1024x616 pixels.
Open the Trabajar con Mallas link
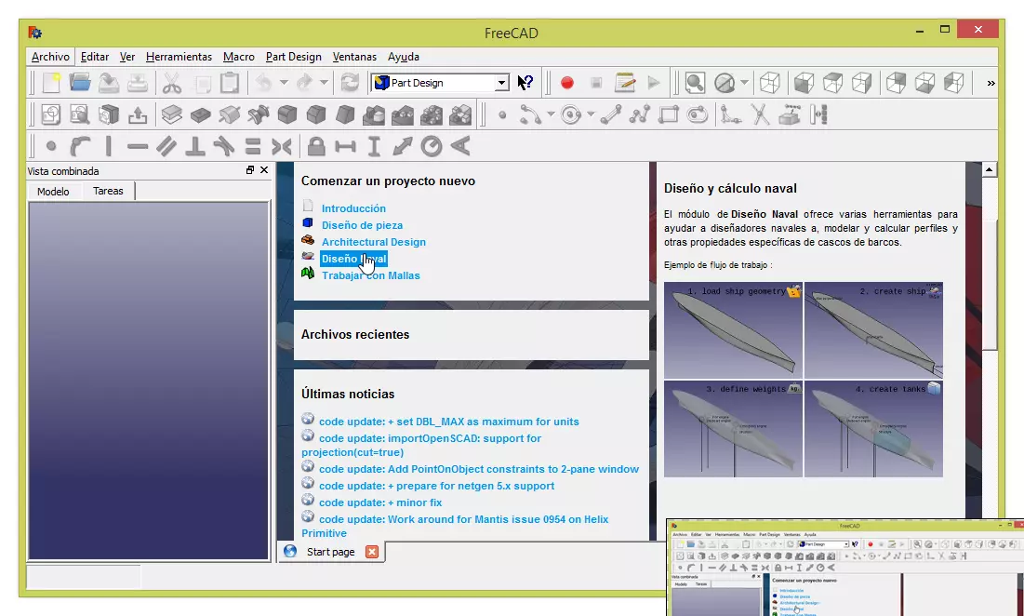coord(371,275)
